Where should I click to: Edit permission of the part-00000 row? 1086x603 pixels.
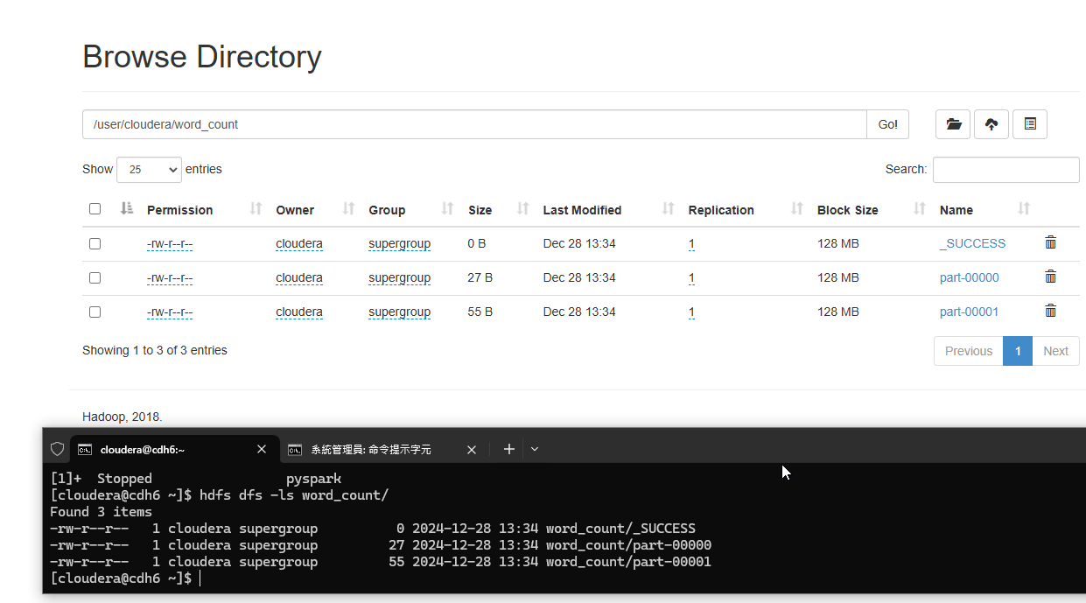[170, 277]
